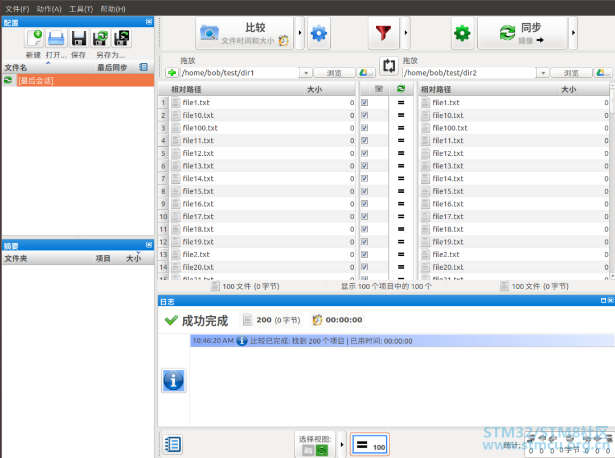The image size is (615, 458).
Task: Uncheck the checkbox for file17.txt row
Action: coord(364,216)
